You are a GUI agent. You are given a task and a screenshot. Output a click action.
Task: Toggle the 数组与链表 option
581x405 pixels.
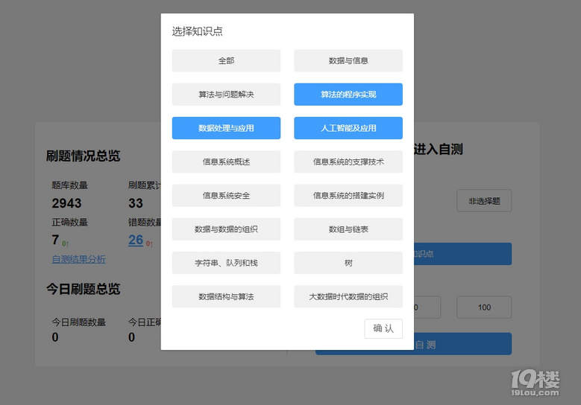[348, 229]
